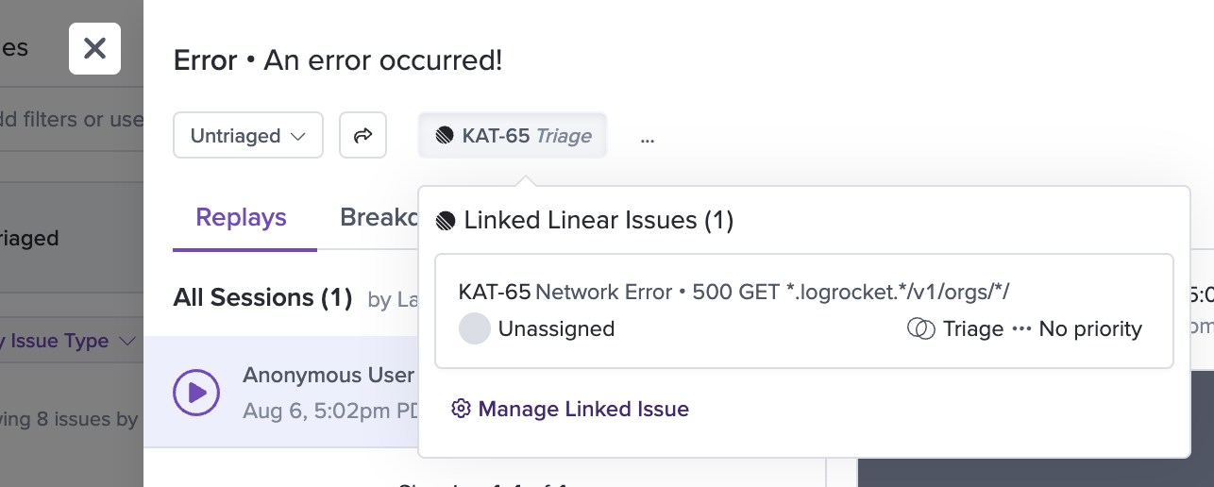Click the KAT-65 Triage linked issue chip
1214x487 pixels.
pyautogui.click(x=513, y=136)
